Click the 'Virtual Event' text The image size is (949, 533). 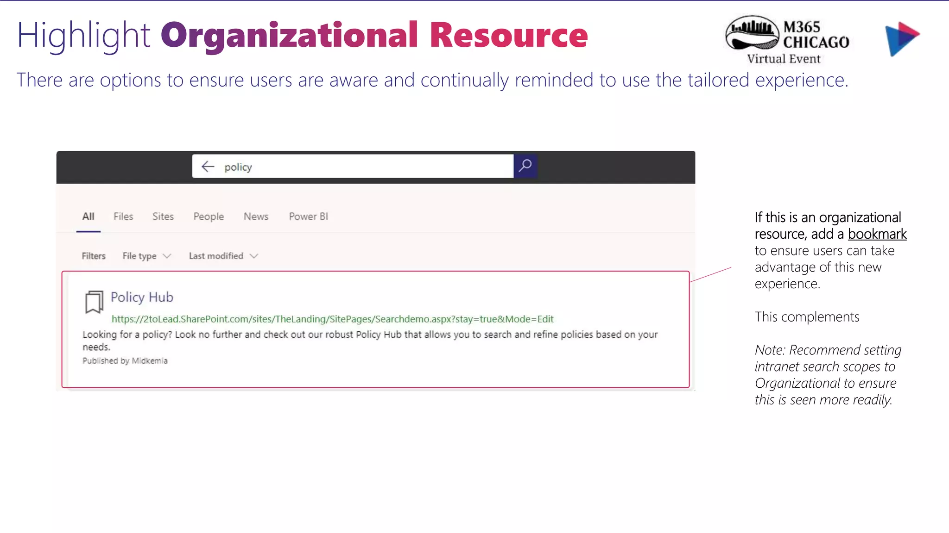pyautogui.click(x=784, y=59)
